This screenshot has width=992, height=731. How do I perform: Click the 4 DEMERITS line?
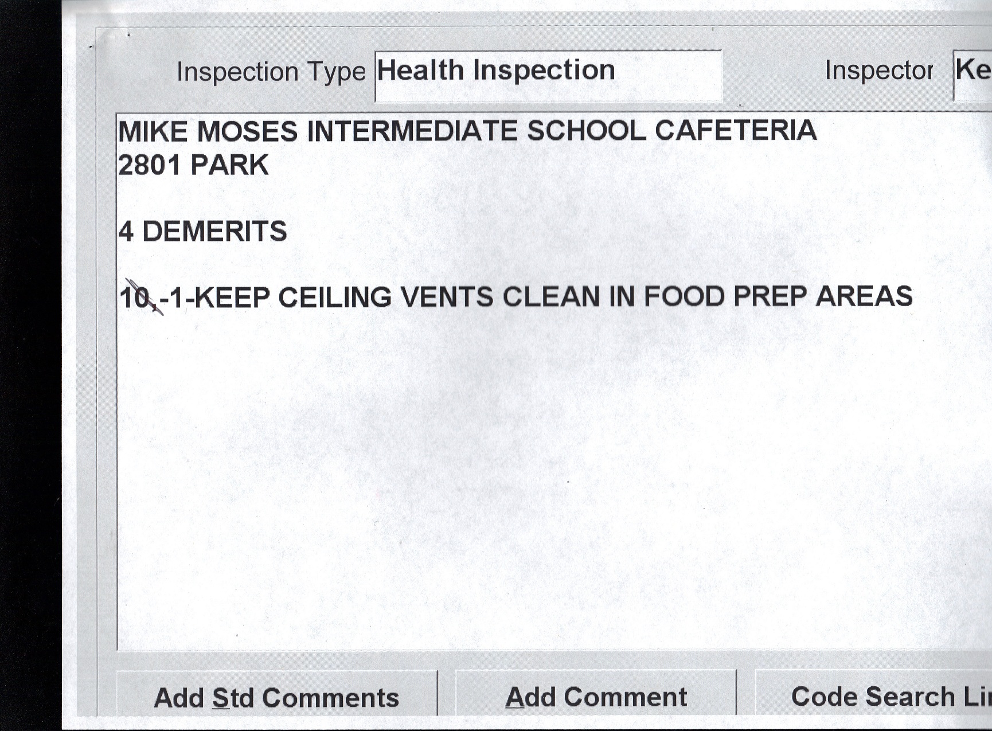[x=202, y=232]
